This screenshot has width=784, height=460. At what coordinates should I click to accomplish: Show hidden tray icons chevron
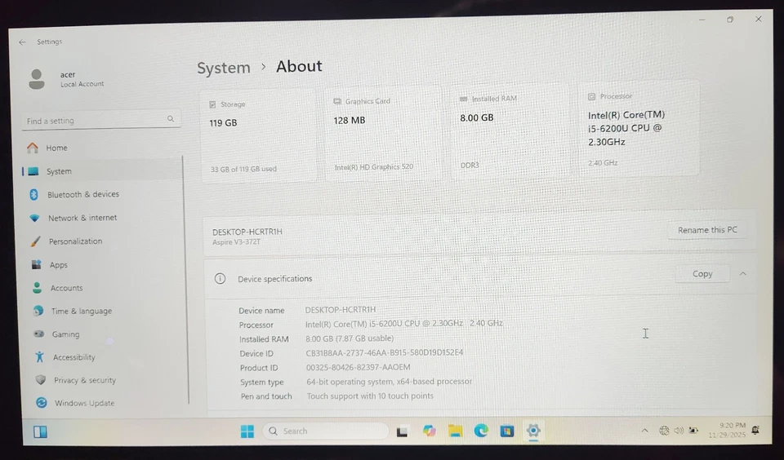coord(645,430)
